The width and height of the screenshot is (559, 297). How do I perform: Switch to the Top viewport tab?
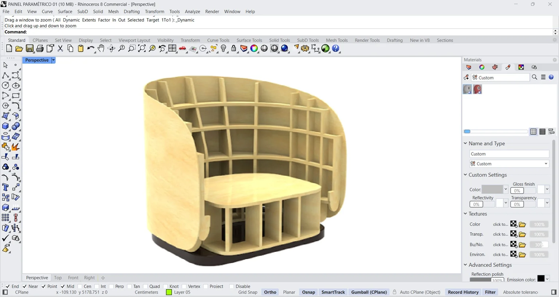[x=58, y=278]
